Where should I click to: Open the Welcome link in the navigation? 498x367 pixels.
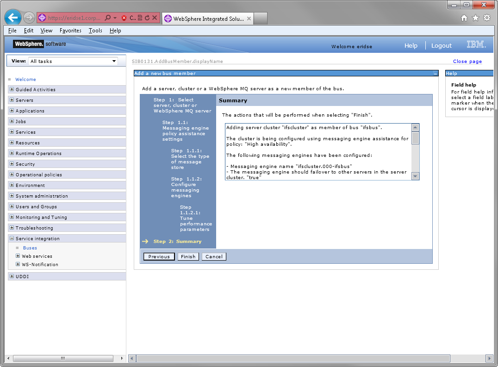[x=26, y=79]
